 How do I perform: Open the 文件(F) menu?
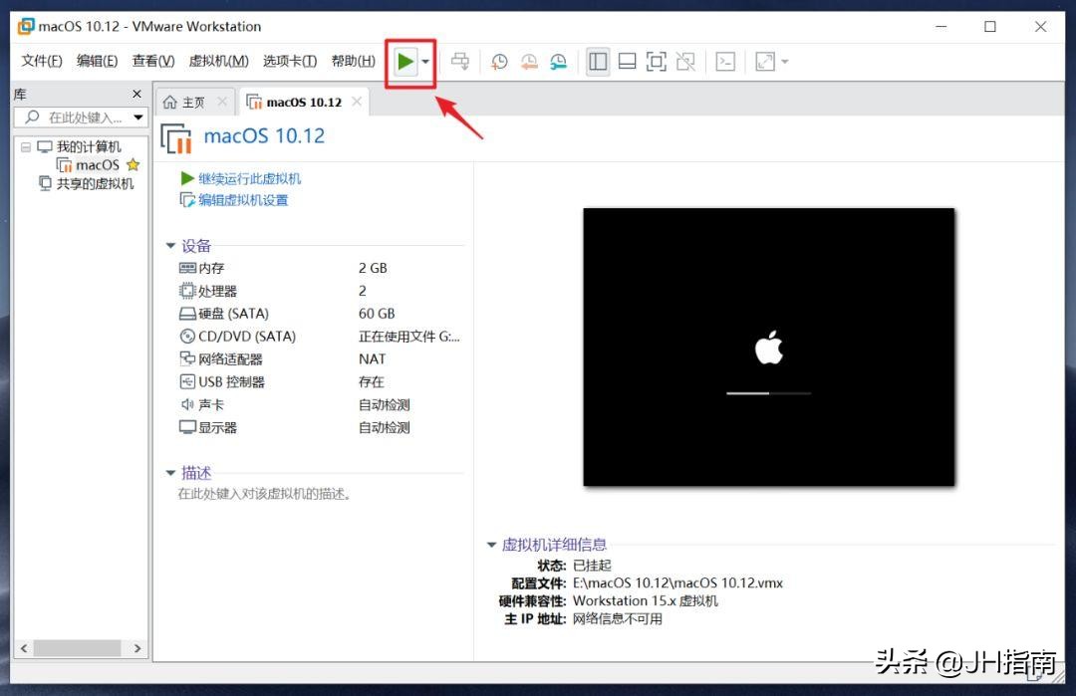[41, 61]
